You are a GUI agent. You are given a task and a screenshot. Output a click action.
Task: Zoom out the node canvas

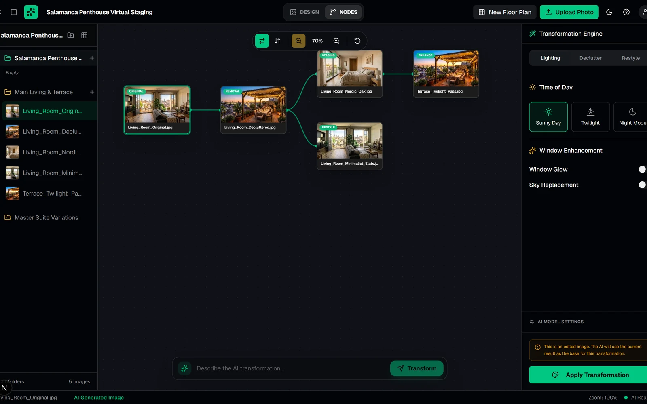click(x=298, y=41)
